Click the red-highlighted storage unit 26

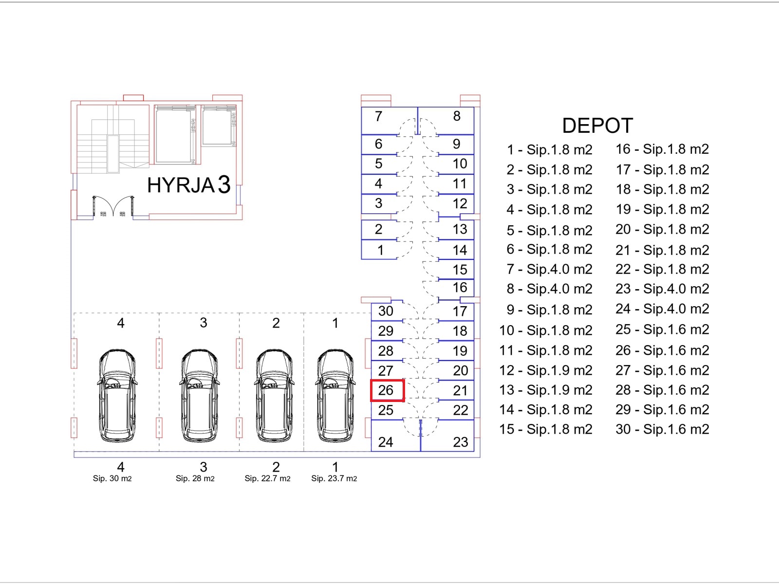point(387,390)
